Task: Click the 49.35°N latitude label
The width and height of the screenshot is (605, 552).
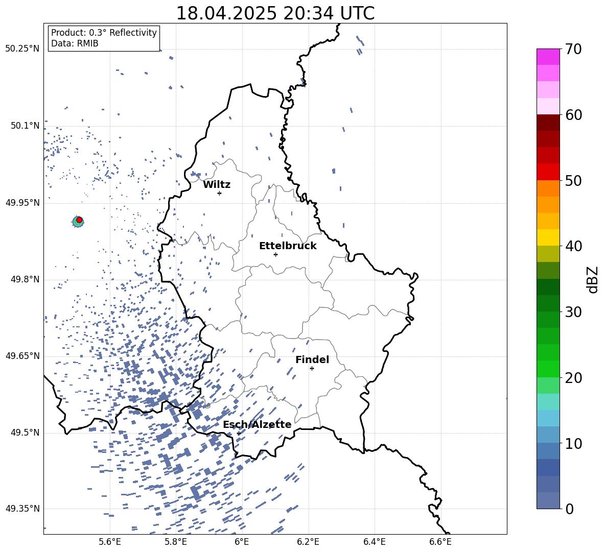Action: point(22,509)
